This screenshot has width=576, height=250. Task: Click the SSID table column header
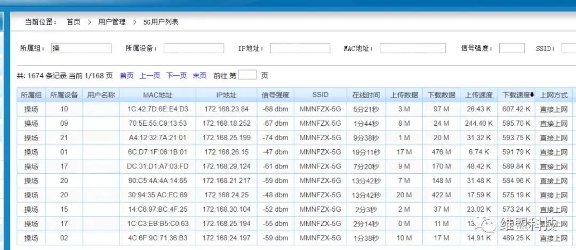click(321, 95)
